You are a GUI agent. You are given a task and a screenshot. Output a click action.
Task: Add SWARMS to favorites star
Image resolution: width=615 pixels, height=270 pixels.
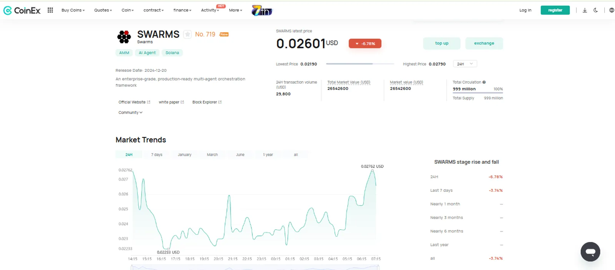point(187,35)
